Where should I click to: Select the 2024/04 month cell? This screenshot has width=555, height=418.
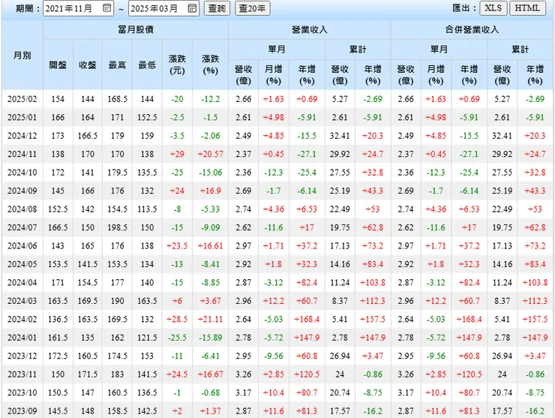[x=22, y=283]
